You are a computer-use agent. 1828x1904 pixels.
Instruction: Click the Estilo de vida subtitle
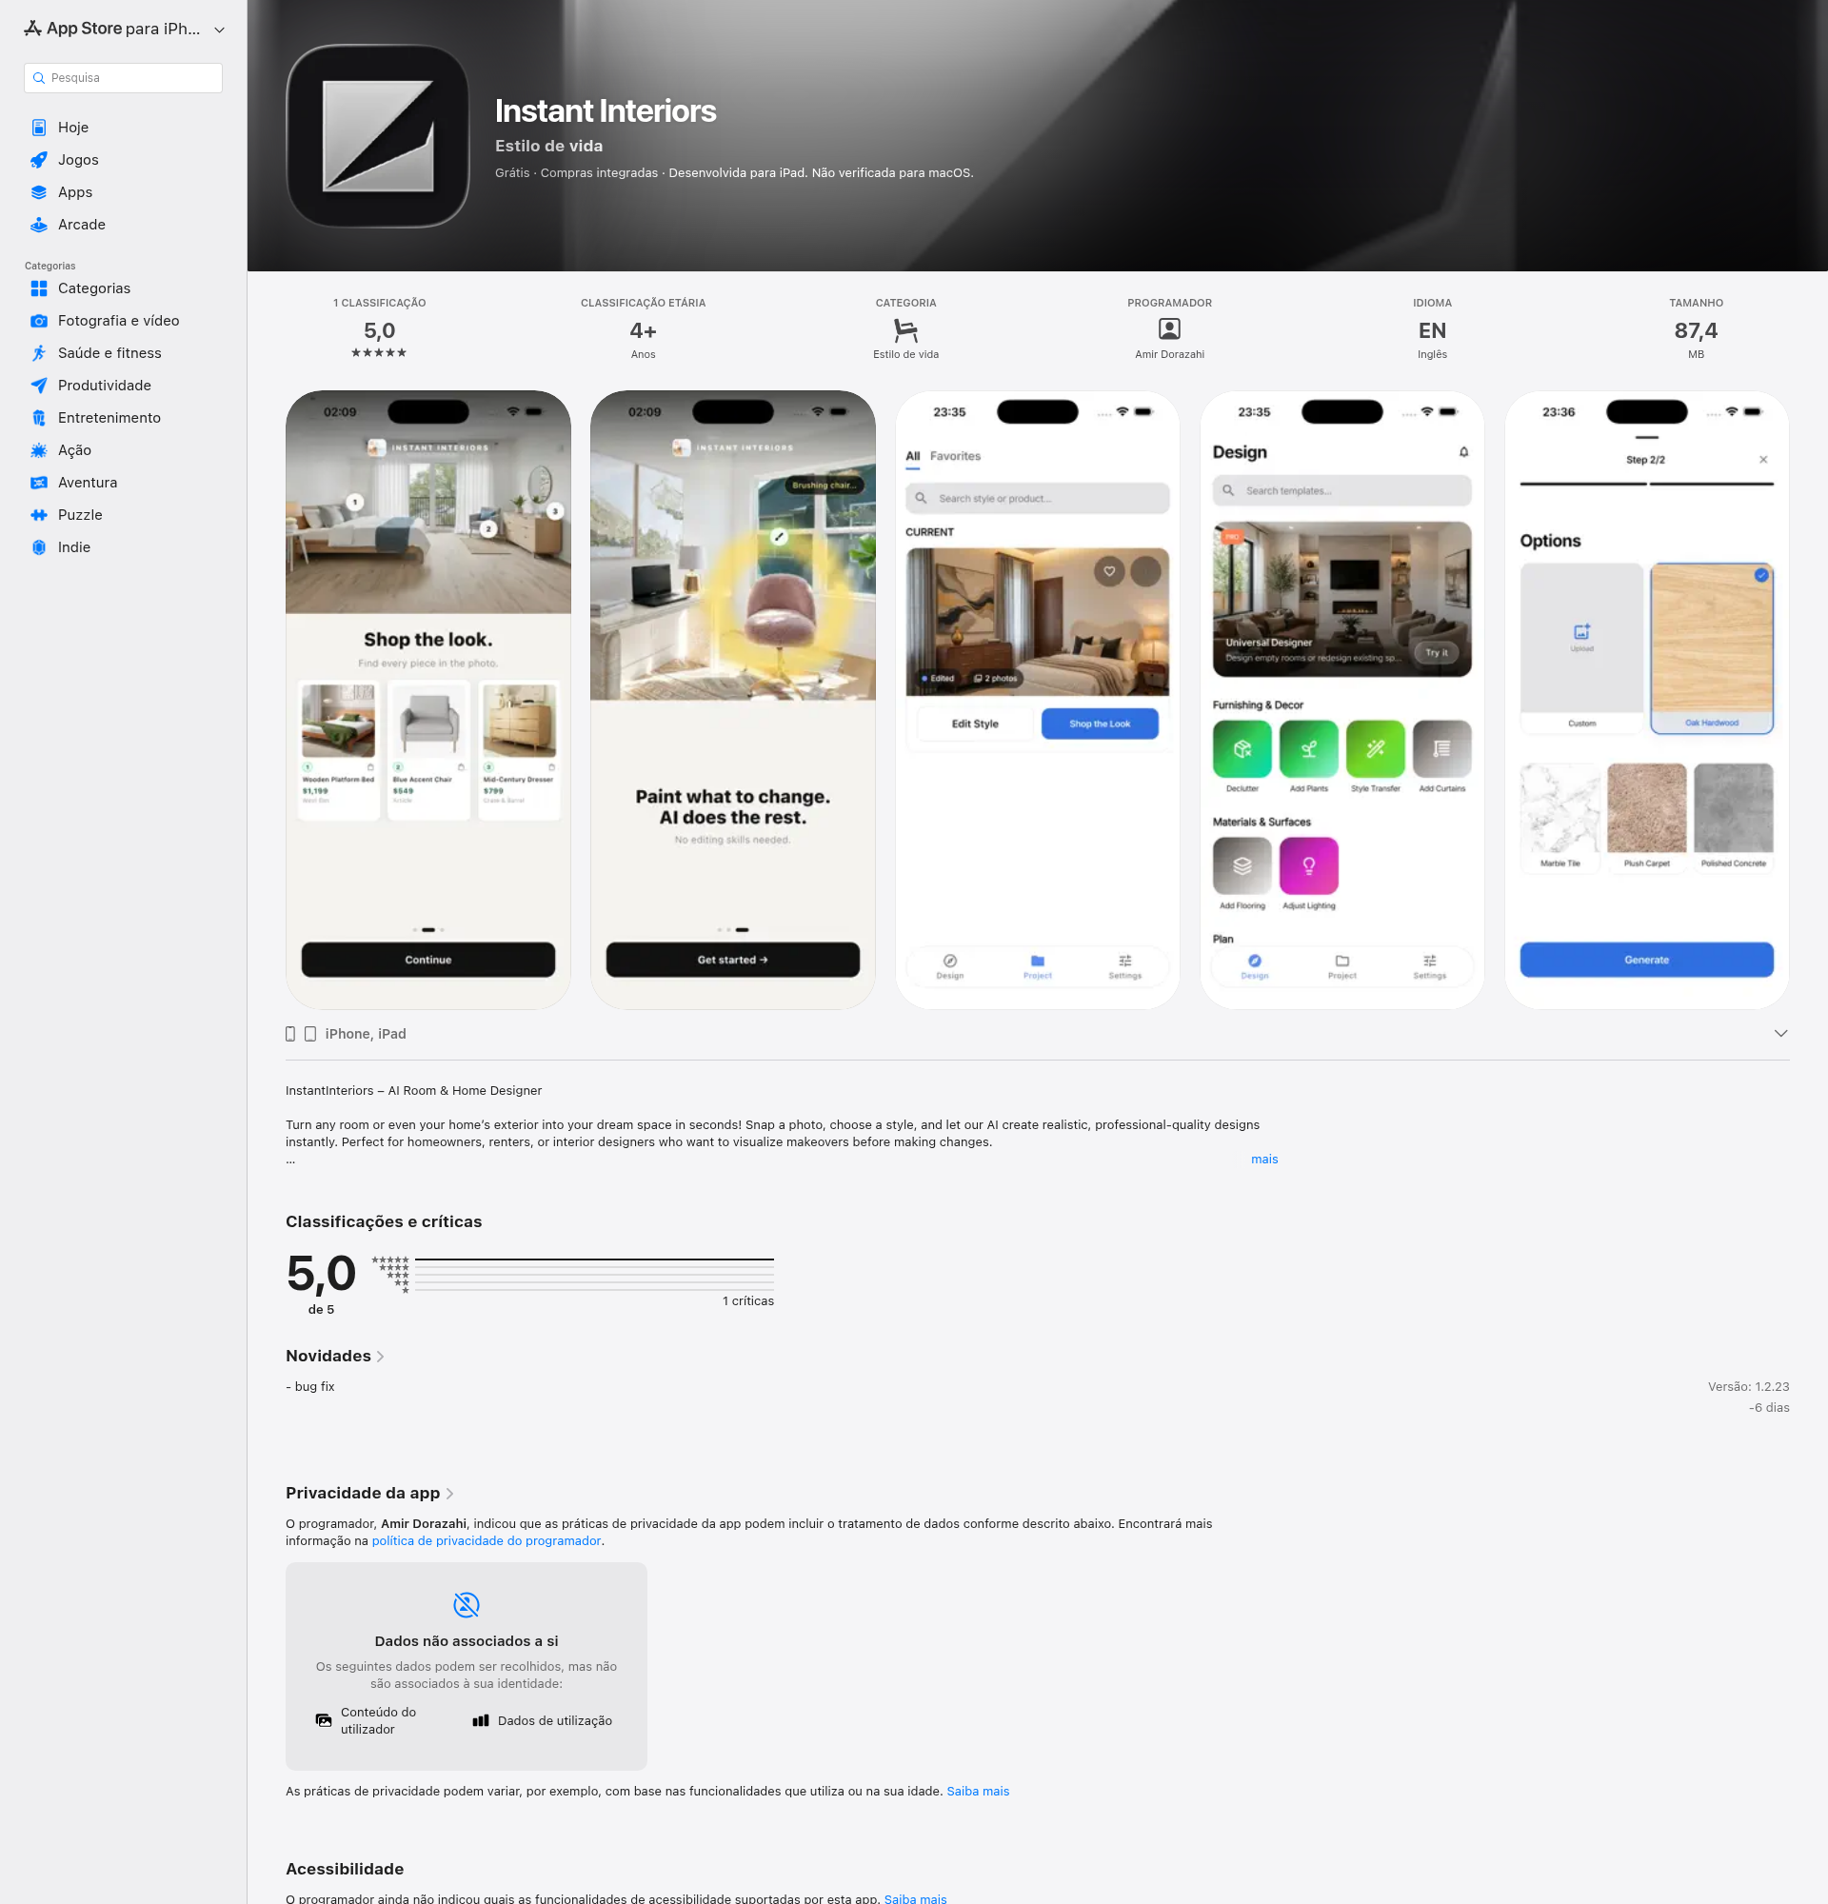coord(548,146)
